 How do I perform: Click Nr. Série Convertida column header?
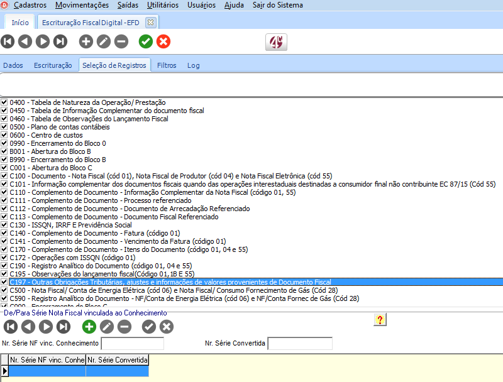[117, 360]
